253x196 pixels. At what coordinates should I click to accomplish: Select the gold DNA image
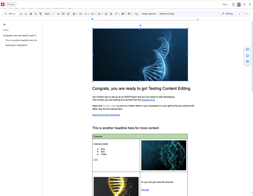coord(116,187)
